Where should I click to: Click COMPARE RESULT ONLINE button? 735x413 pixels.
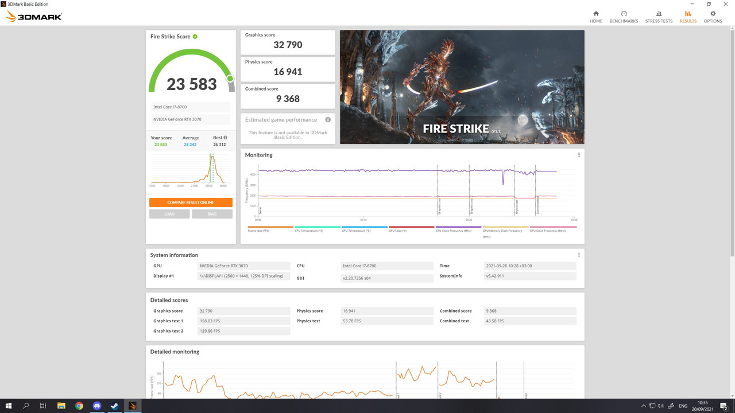coord(191,202)
